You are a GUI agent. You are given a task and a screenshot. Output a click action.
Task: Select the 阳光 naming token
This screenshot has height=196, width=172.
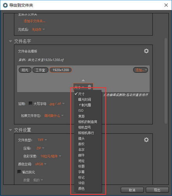[x=25, y=70]
